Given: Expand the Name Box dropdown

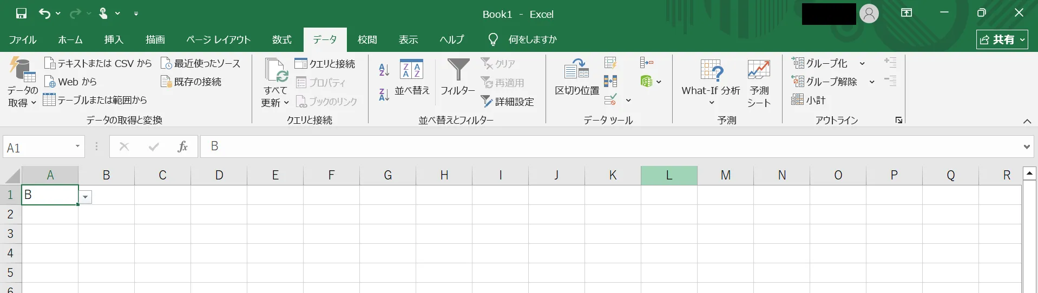Looking at the screenshot, I should (77, 146).
